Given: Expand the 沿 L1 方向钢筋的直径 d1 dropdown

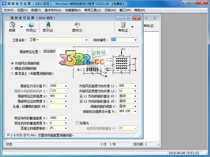Looking at the screenshot, I should coord(135,96).
